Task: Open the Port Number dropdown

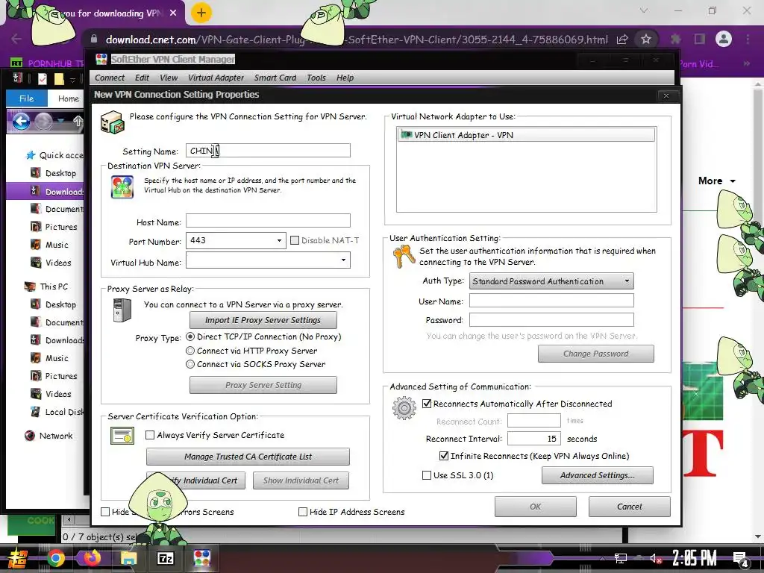Action: (279, 240)
